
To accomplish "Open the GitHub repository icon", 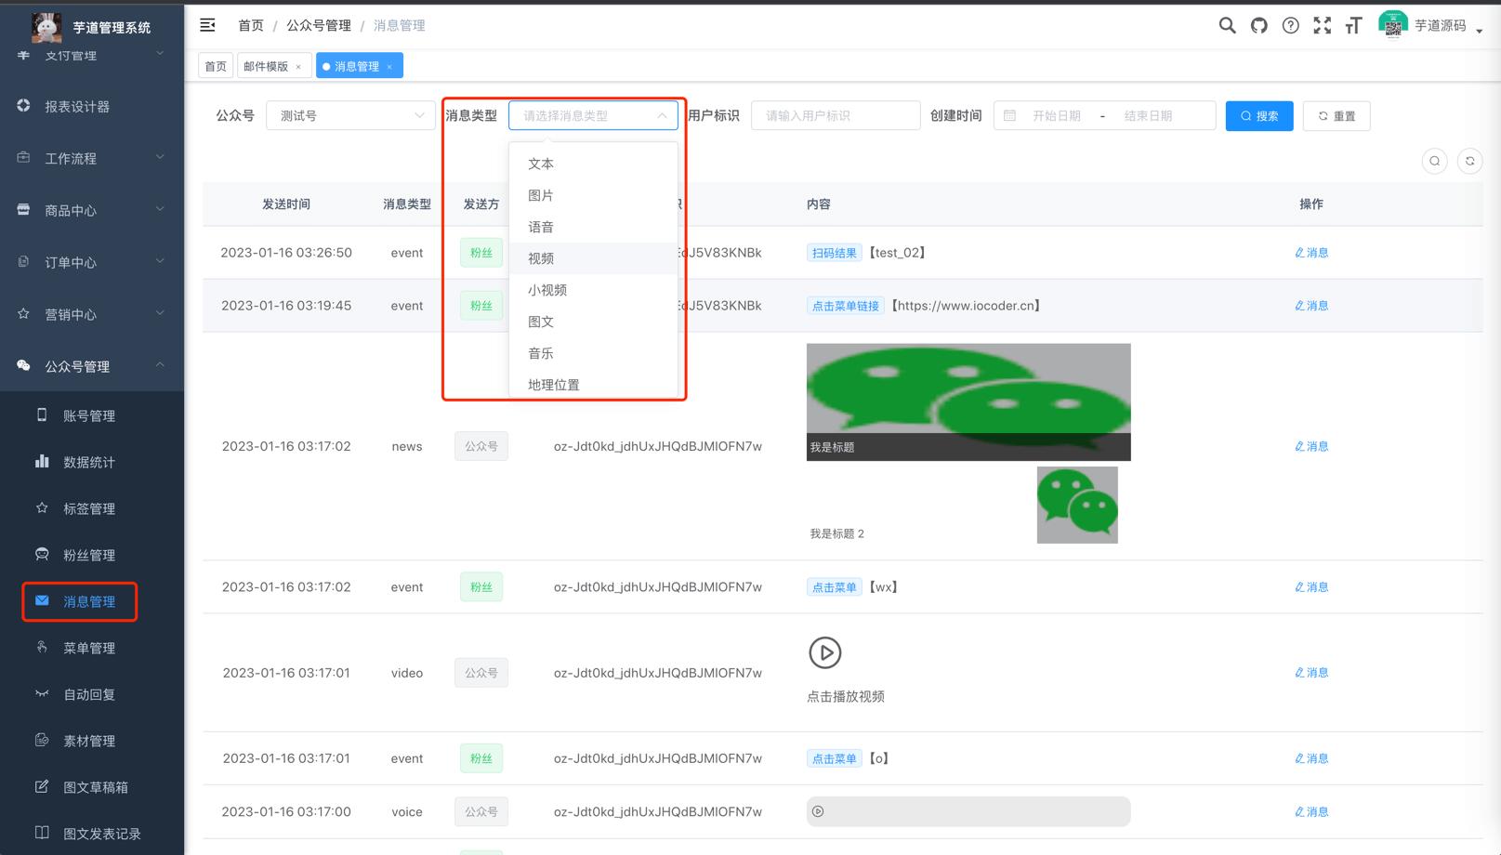I will tap(1258, 25).
